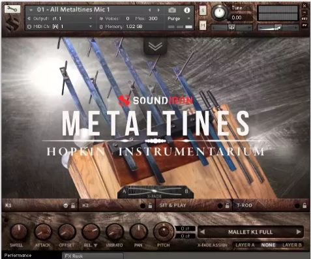Go to the next instrument preset arrow
This screenshot has width=311, height=259.
click(158, 10)
